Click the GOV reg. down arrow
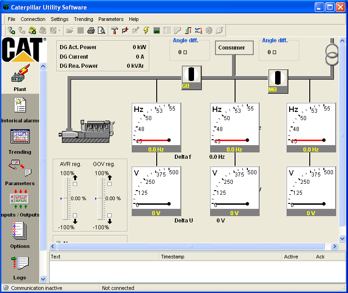 [110, 221]
